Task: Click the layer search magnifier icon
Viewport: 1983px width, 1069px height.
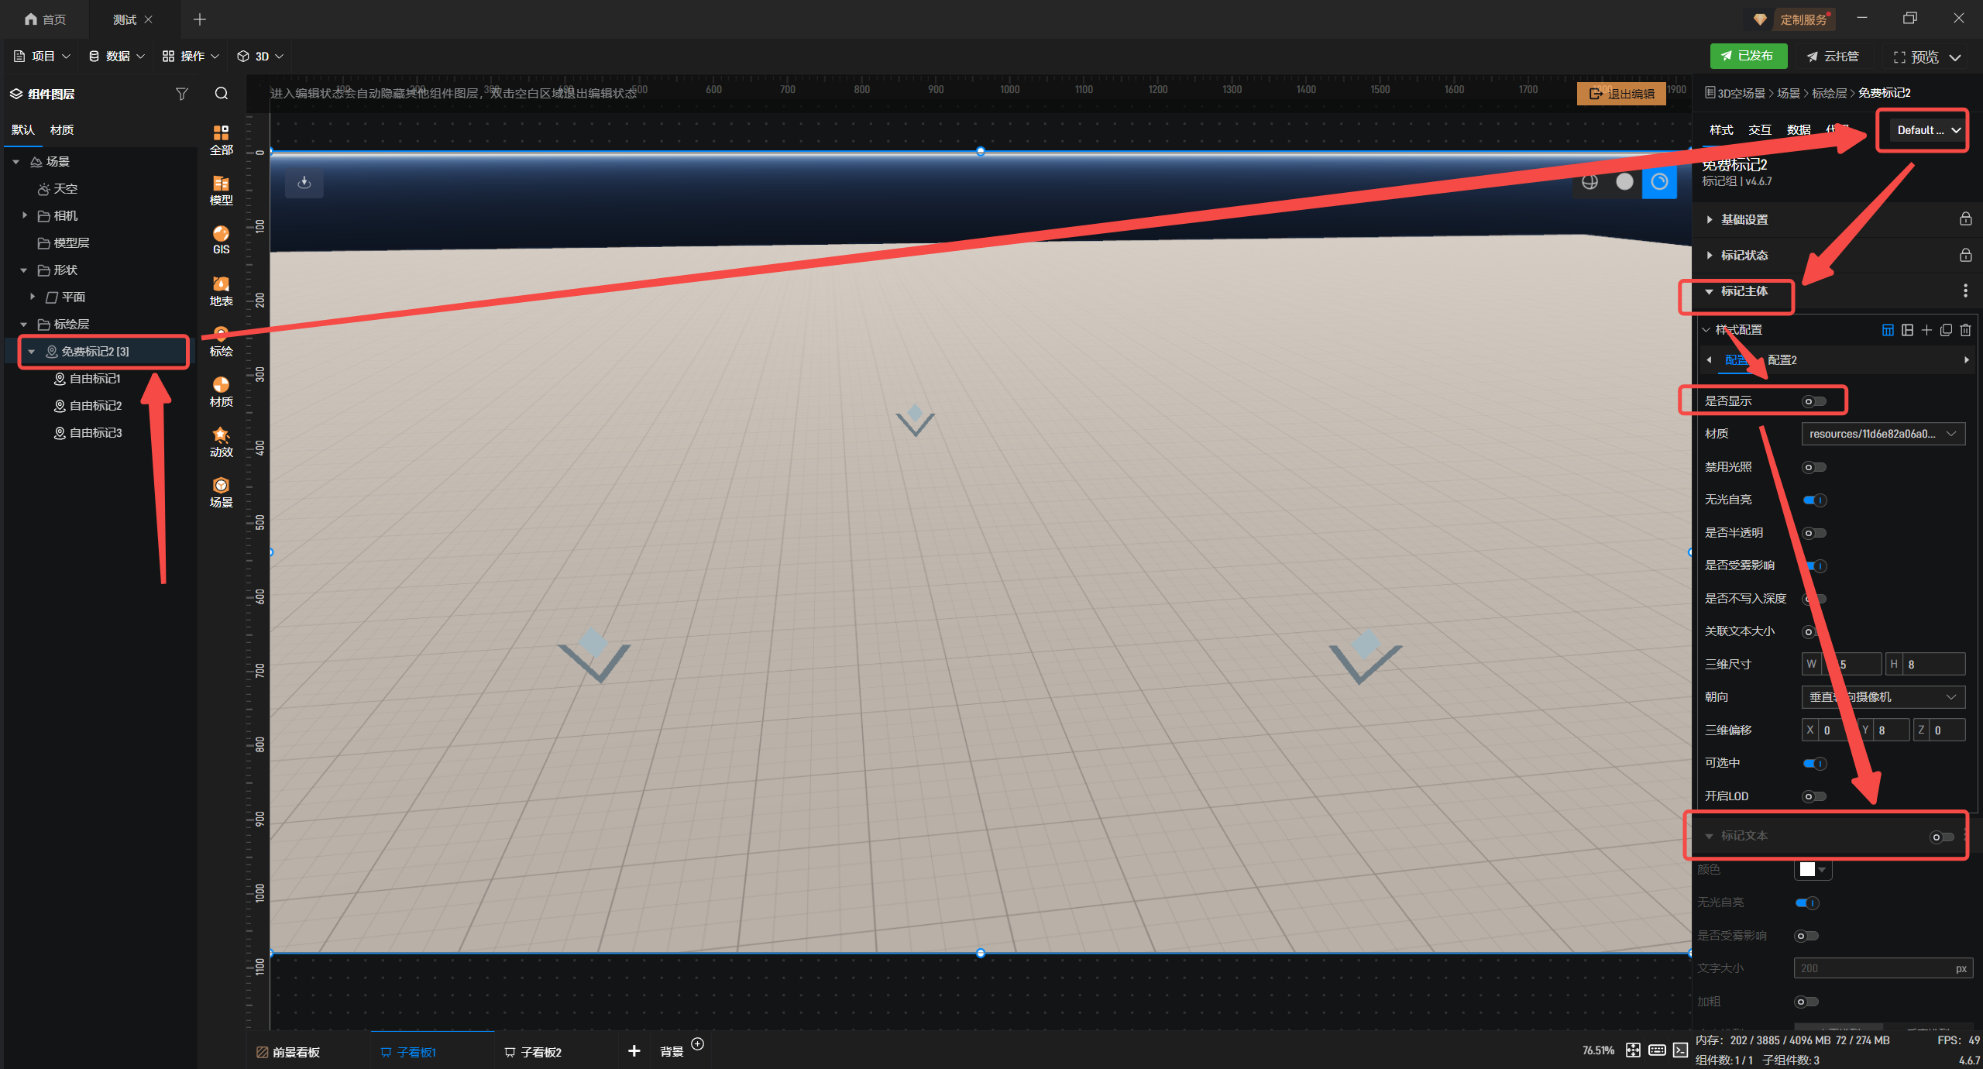Action: pos(222,94)
